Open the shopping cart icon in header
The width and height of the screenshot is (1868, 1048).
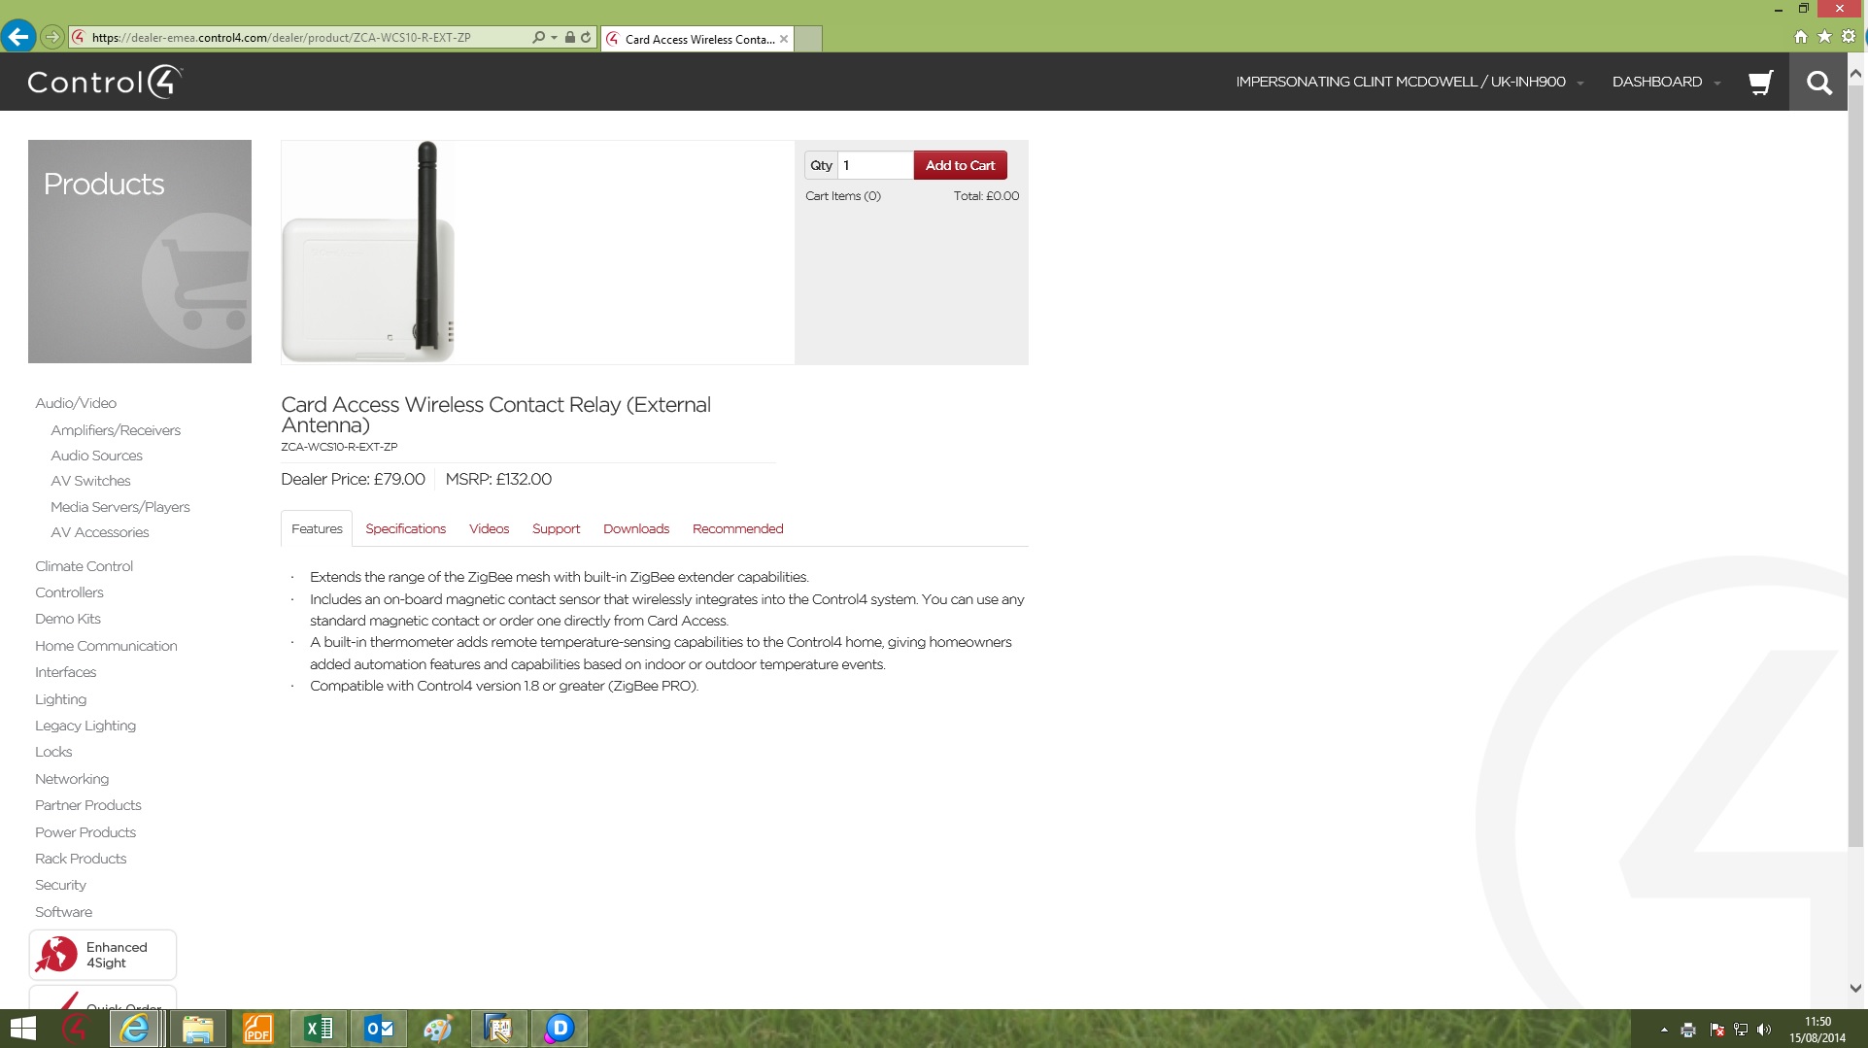(x=1760, y=83)
